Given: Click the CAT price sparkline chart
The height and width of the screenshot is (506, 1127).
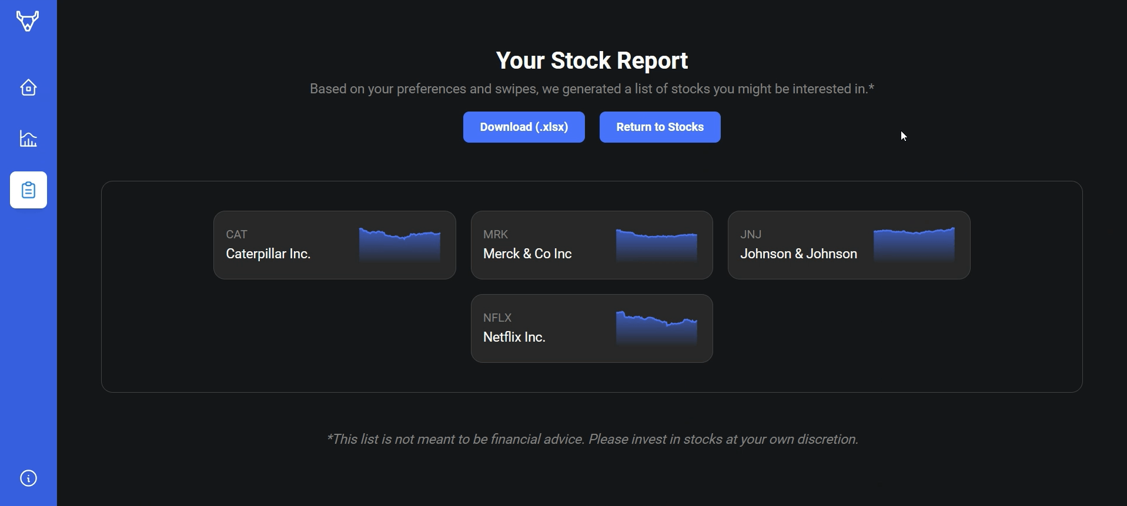Looking at the screenshot, I should (x=400, y=245).
